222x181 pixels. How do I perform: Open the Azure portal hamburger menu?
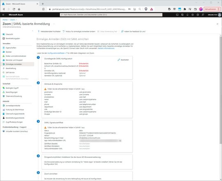coord(3,15)
